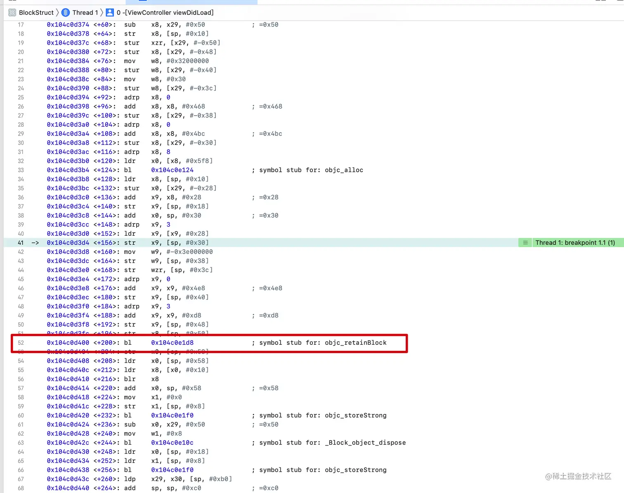624x493 pixels.
Task: Click the blue stack frame icon before viewDidLoad
Action: (x=109, y=12)
